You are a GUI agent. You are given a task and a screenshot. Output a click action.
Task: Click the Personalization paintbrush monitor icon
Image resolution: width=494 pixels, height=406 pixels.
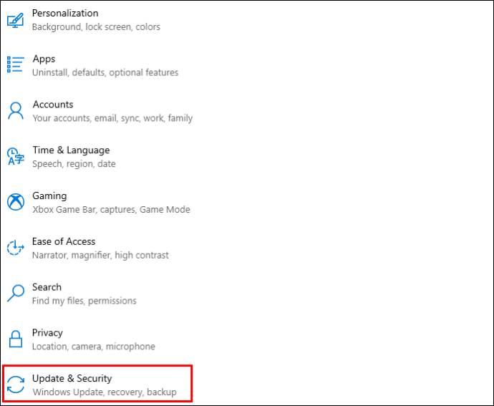tap(16, 20)
